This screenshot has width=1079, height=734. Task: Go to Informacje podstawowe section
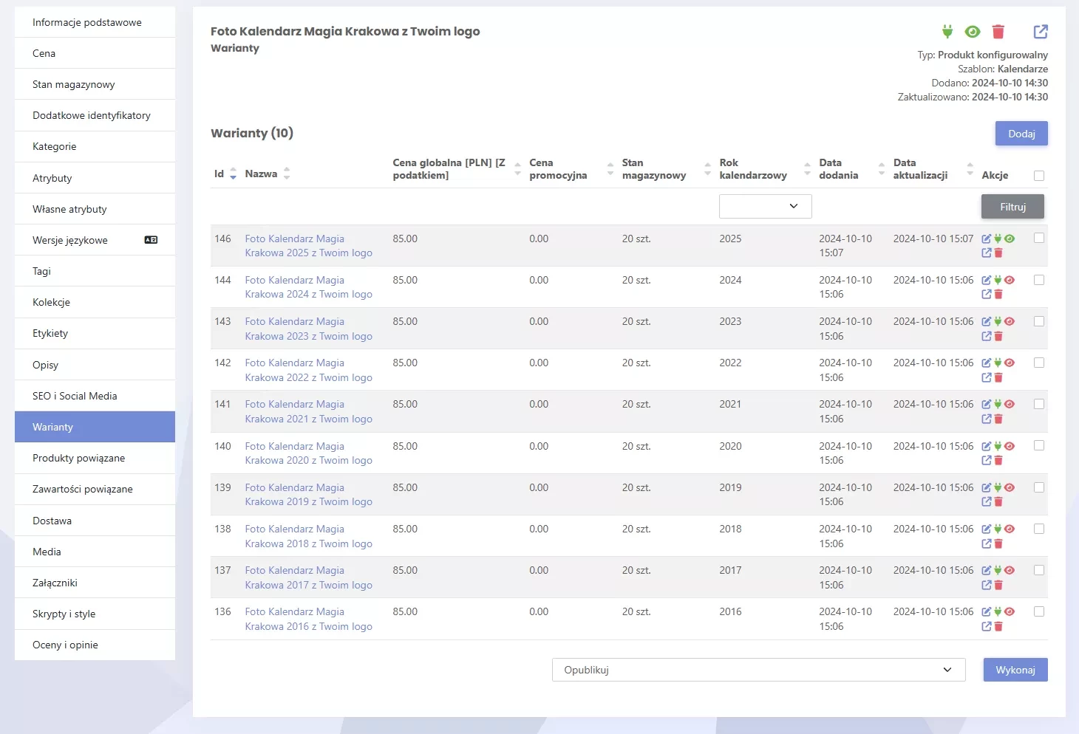[95, 22]
